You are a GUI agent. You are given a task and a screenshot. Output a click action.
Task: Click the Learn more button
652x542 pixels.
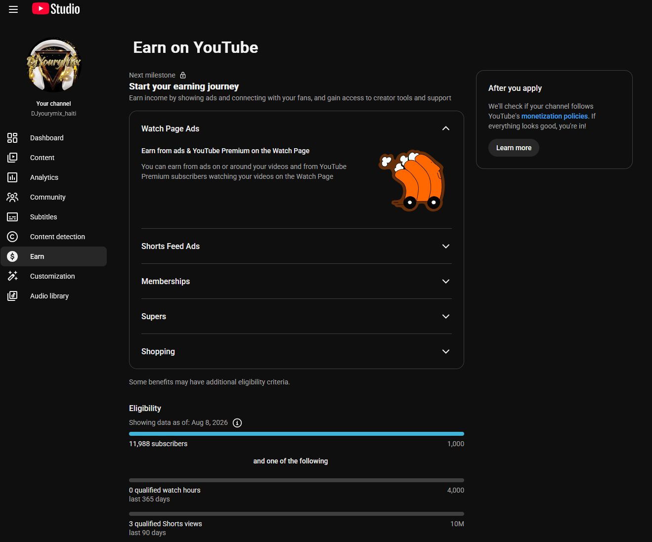click(514, 148)
